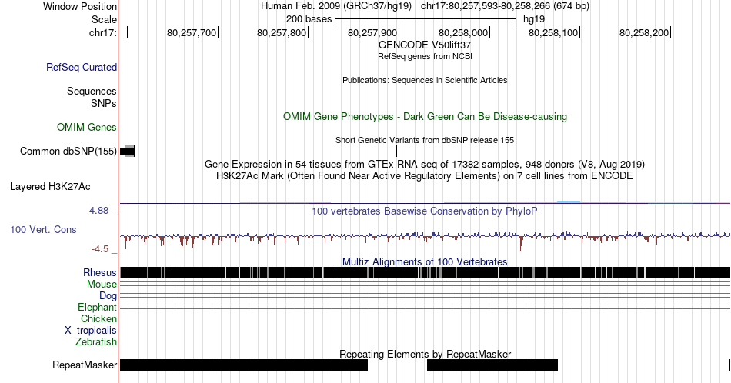This screenshot has height=383, width=731.
Task: Click the Layered H3K27Ac track label
Action: [50, 186]
